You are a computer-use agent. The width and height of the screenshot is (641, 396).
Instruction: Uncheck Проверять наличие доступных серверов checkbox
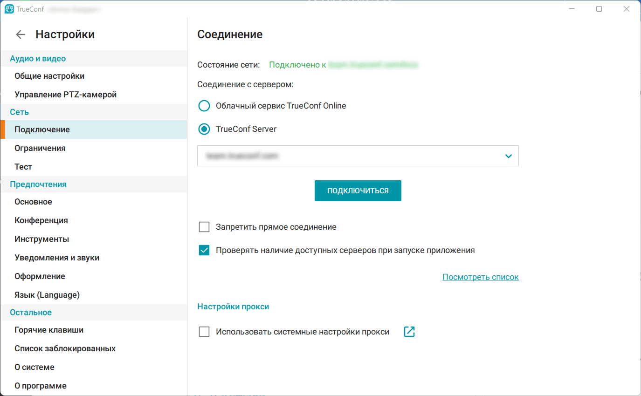pyautogui.click(x=204, y=250)
